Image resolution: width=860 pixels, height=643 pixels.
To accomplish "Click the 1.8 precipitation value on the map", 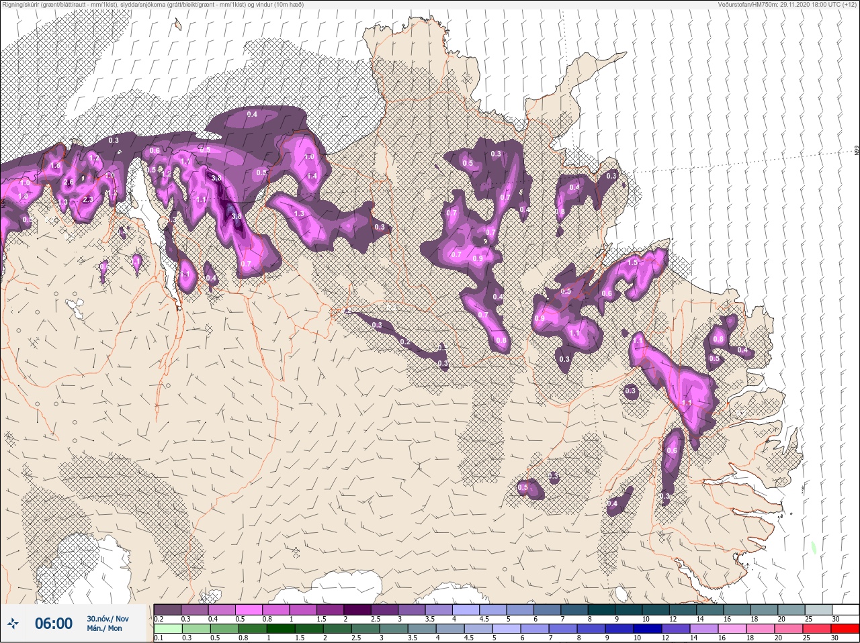I will [56, 166].
